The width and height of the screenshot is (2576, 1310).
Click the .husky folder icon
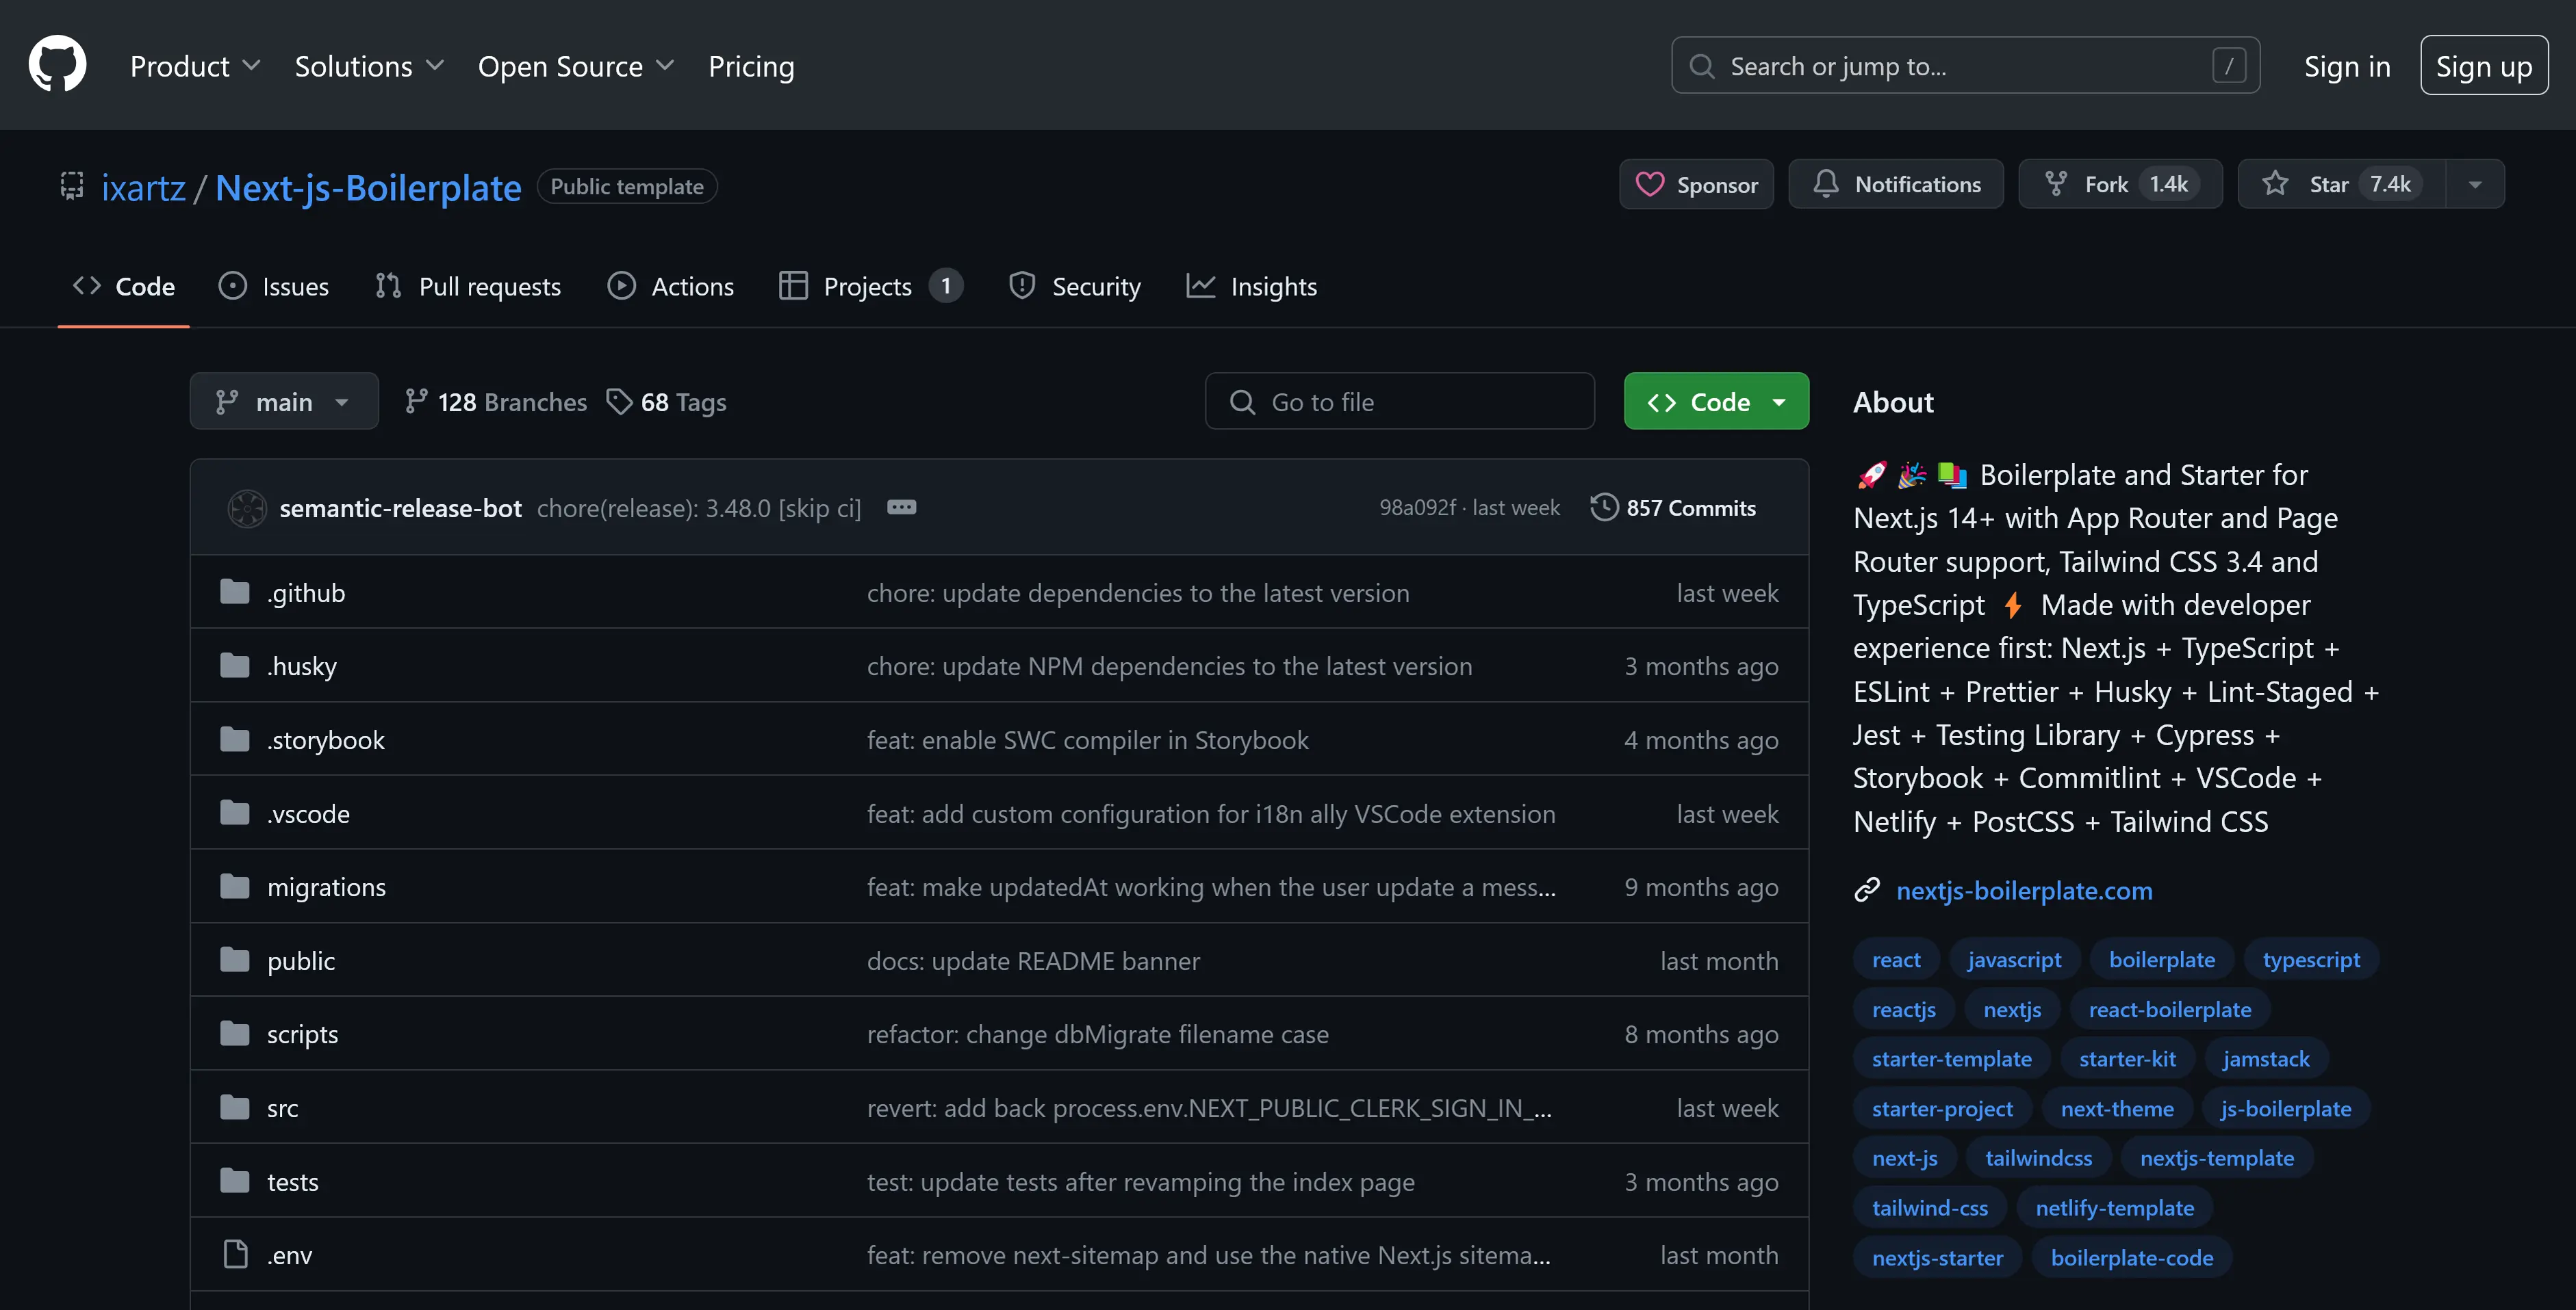pos(235,666)
